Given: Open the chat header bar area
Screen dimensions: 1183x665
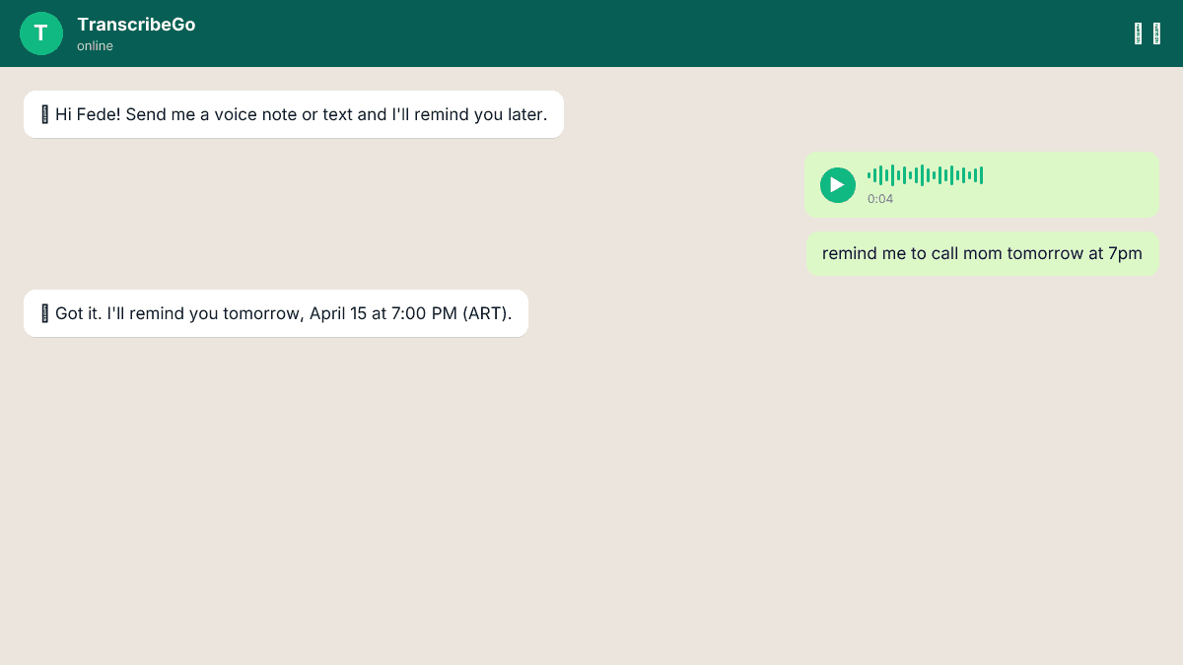Looking at the screenshot, I should point(591,33).
